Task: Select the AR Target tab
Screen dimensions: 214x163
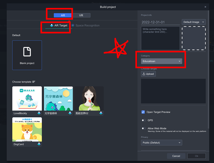Action: (x=59, y=25)
